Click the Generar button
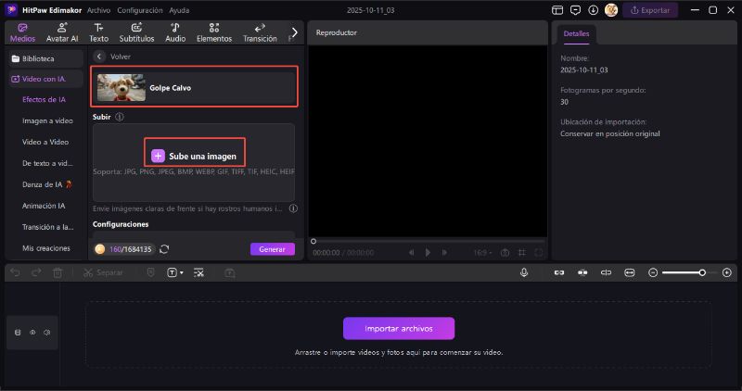Viewport: 742px width, 391px height. click(x=272, y=249)
